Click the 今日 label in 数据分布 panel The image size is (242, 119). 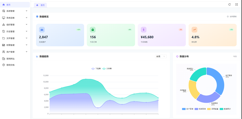point(235,56)
